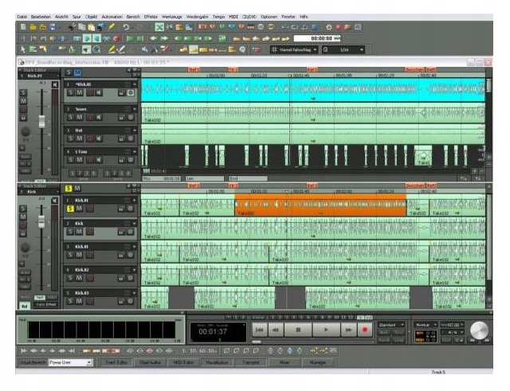Viewport: 510px width, 391px height.
Task: Select the yellow pencil draw tool
Action: [x=112, y=49]
